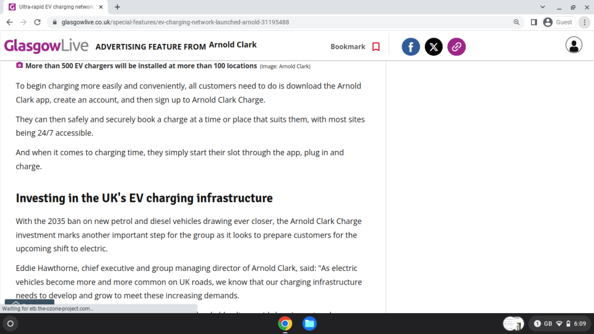
Task: Go back to previous page
Action: [x=10, y=23]
